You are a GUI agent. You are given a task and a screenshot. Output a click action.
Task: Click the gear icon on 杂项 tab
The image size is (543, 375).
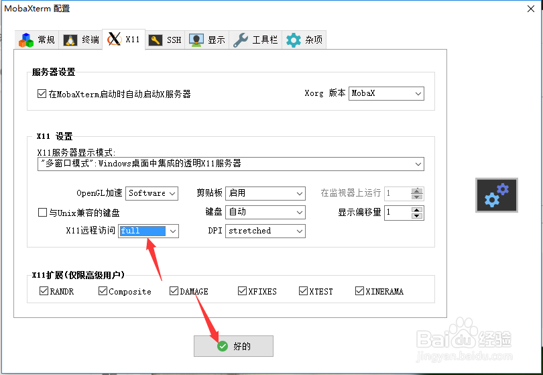(x=294, y=40)
